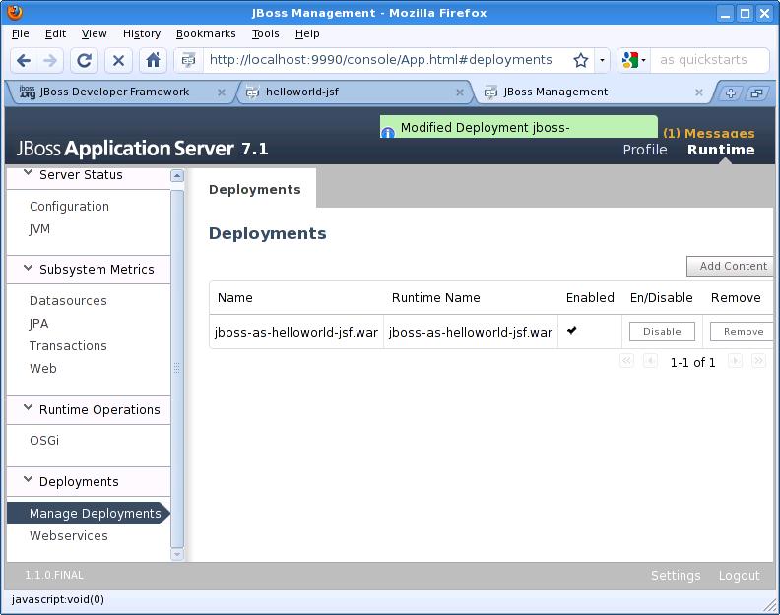This screenshot has height=615, width=780.
Task: Select Manage Deployments in sidebar
Action: (89, 513)
